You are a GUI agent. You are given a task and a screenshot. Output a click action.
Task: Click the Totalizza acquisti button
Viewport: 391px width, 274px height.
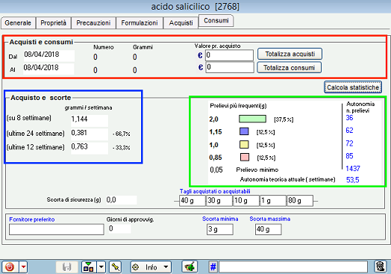[x=290, y=54]
